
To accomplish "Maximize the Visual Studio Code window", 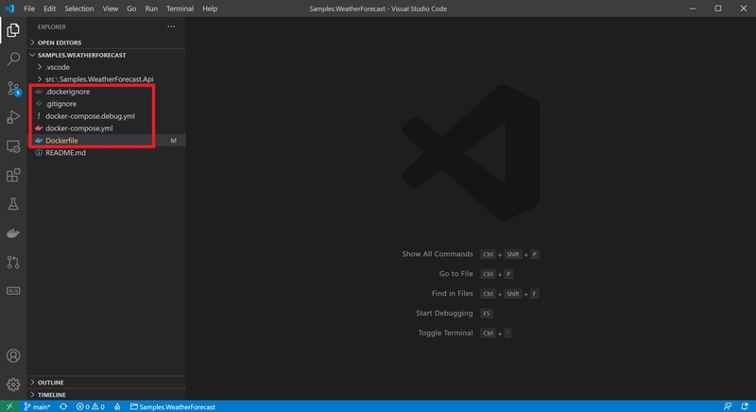I will click(718, 9).
